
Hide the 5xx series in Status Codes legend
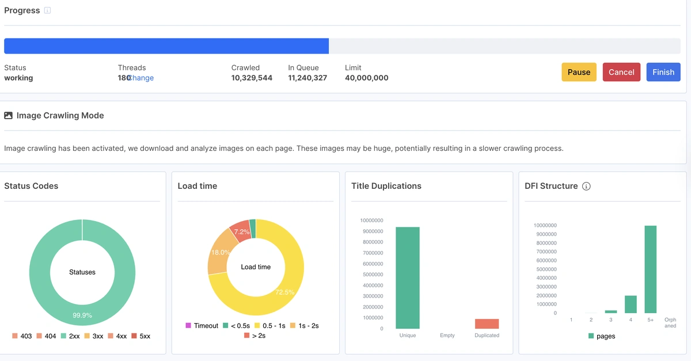point(140,336)
